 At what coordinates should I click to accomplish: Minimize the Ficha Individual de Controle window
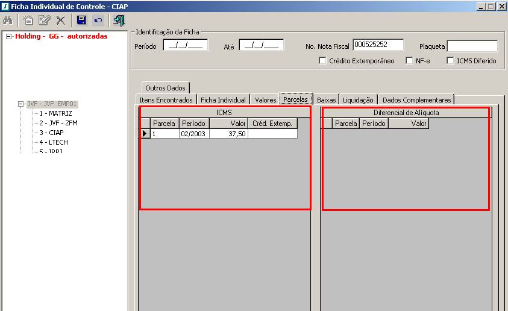point(481,7)
